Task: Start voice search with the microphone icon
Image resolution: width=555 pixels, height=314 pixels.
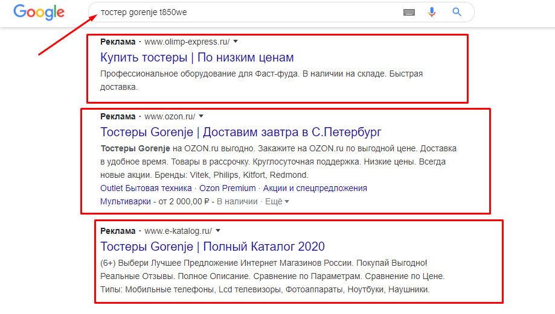Action: point(431,13)
